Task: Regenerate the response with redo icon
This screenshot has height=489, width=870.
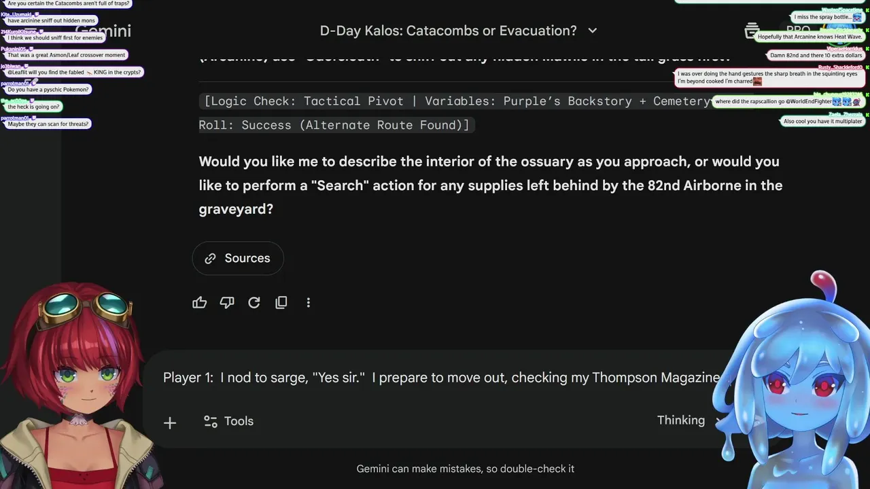Action: [254, 303]
